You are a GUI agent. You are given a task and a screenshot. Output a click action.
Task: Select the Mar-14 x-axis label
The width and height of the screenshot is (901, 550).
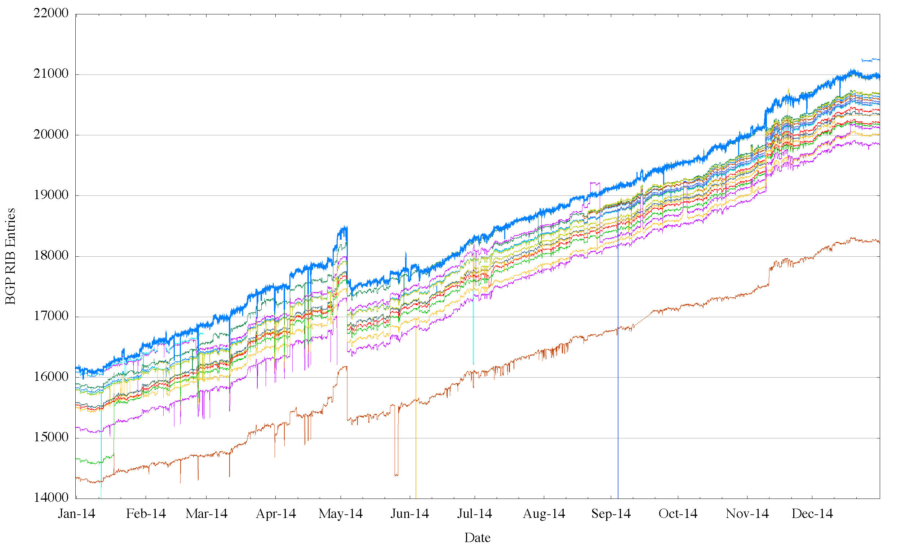point(207,514)
